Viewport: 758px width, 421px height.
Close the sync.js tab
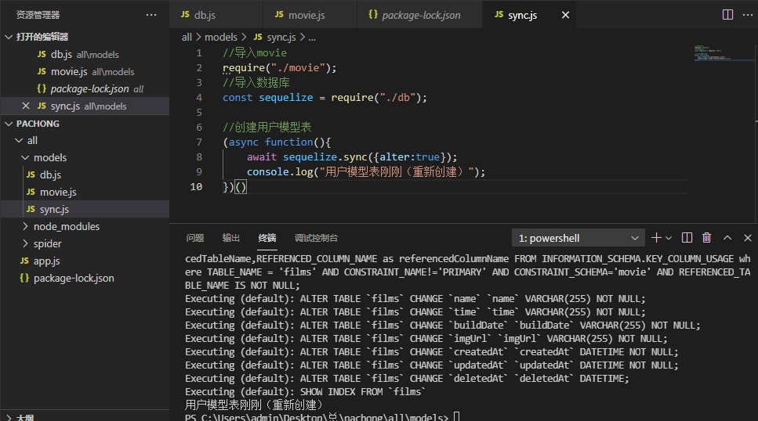pos(566,15)
